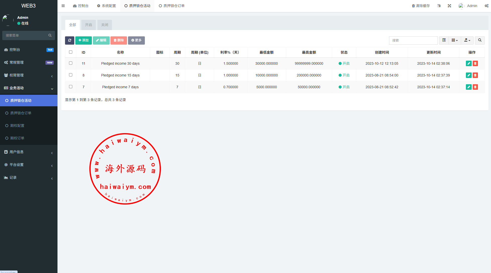Open the 质押锁仓订单 top tab

[x=172, y=6]
